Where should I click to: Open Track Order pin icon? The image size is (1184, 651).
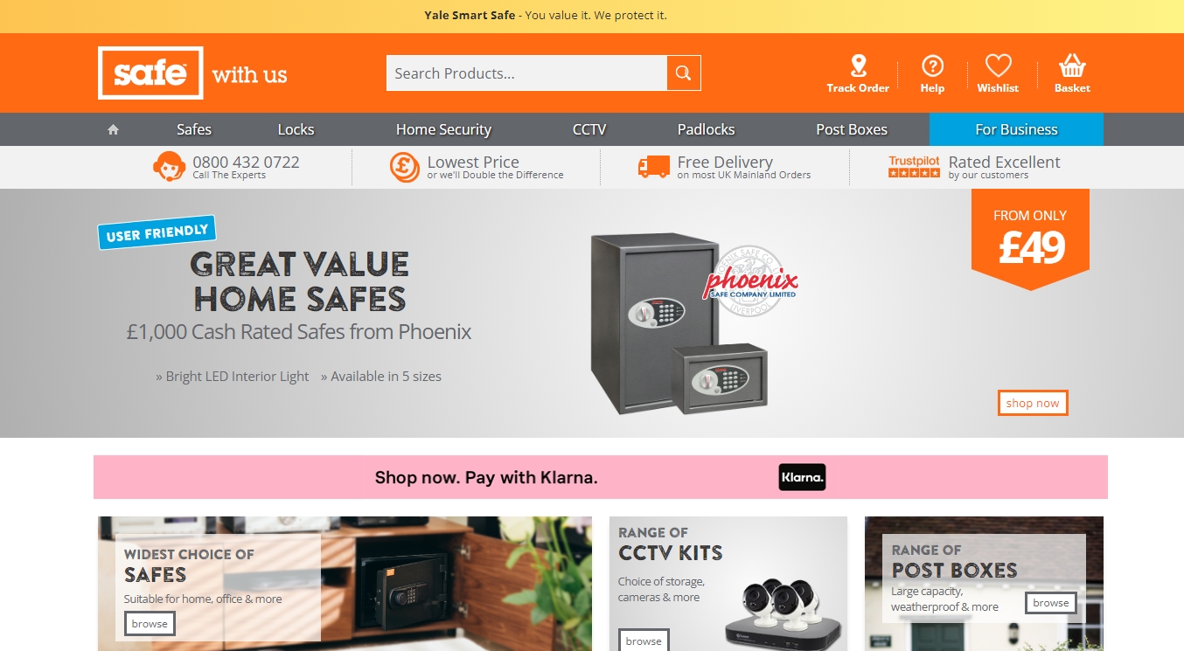click(x=858, y=66)
